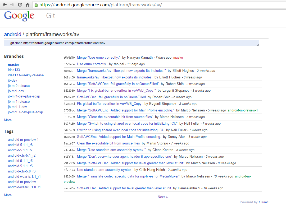Click the Google logo
This screenshot has width=286, height=206.
point(19,16)
